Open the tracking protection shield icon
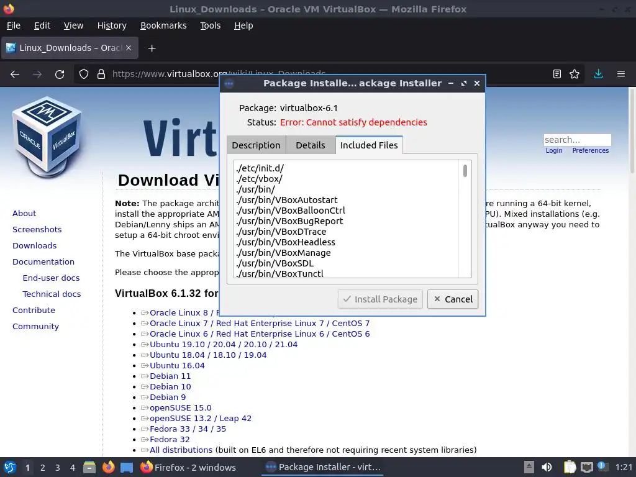 pos(84,75)
